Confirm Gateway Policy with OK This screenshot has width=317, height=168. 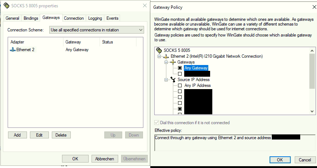280,160
